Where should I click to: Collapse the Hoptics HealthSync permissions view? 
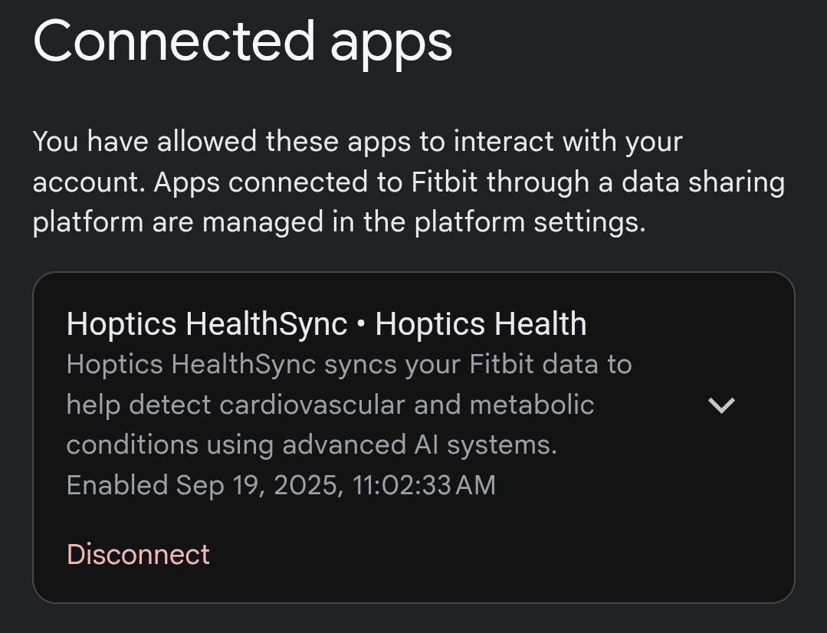click(x=721, y=405)
